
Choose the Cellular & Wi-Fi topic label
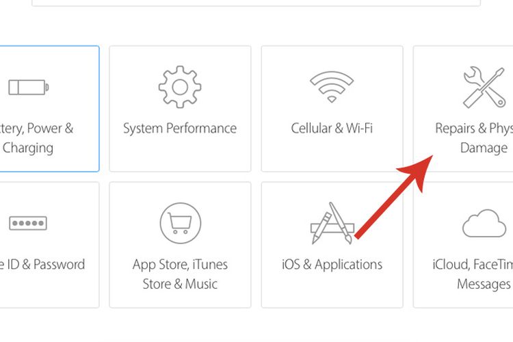point(332,128)
